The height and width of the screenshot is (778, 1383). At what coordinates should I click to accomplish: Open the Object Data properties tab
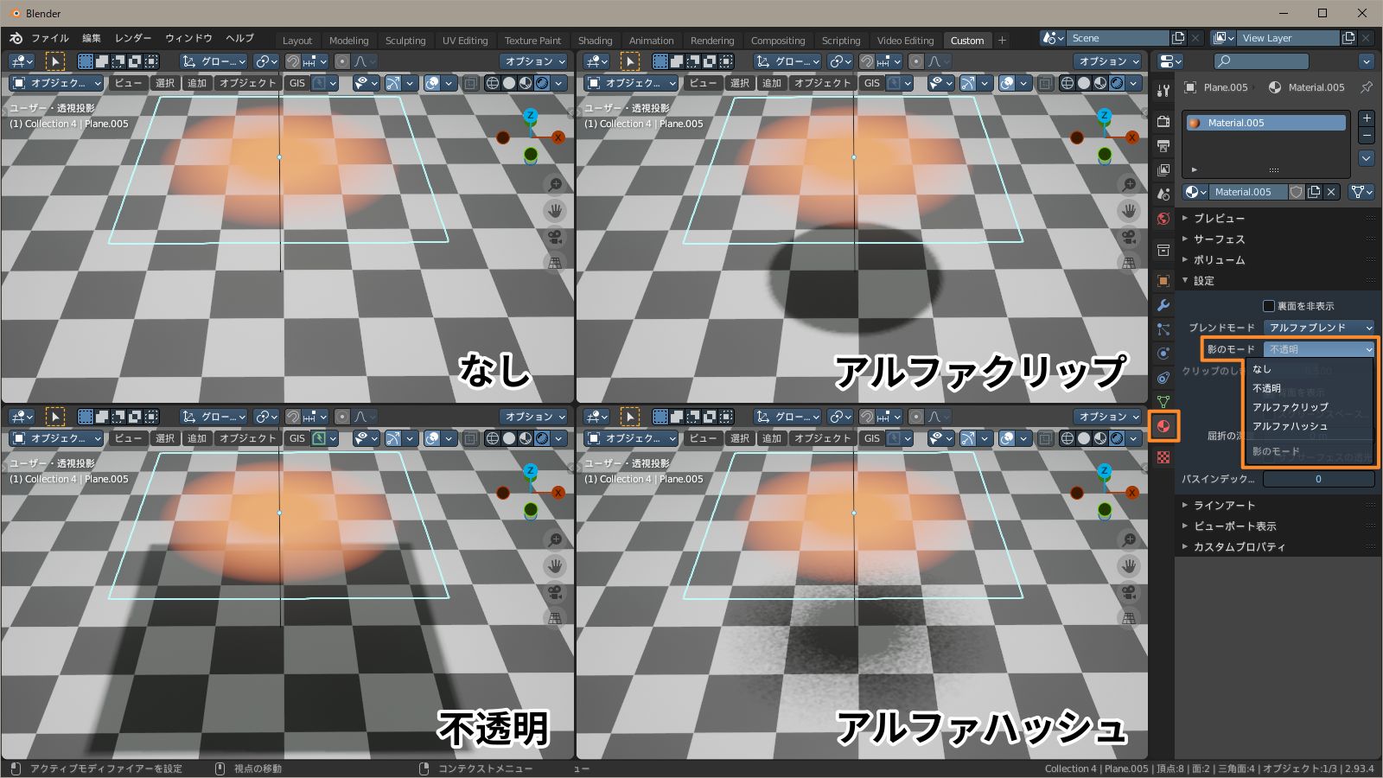click(x=1163, y=402)
